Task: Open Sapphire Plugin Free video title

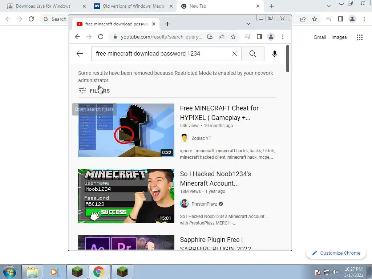Action: 215,243
